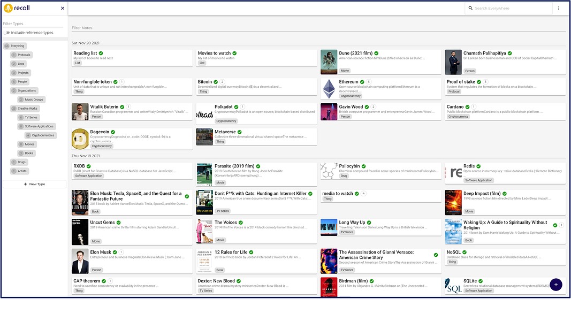571x321 pixels.
Task: Filter by Artists type
Action: click(x=19, y=171)
